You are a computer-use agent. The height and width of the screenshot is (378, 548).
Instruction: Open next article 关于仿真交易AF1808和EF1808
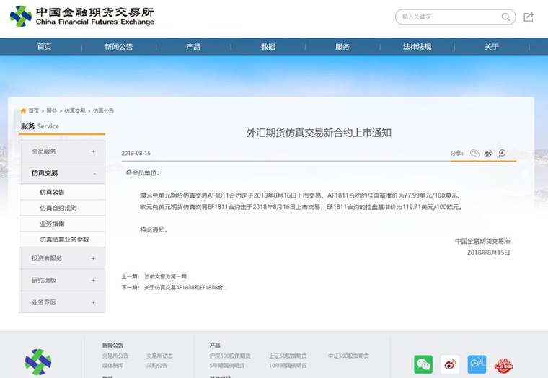[185, 287]
